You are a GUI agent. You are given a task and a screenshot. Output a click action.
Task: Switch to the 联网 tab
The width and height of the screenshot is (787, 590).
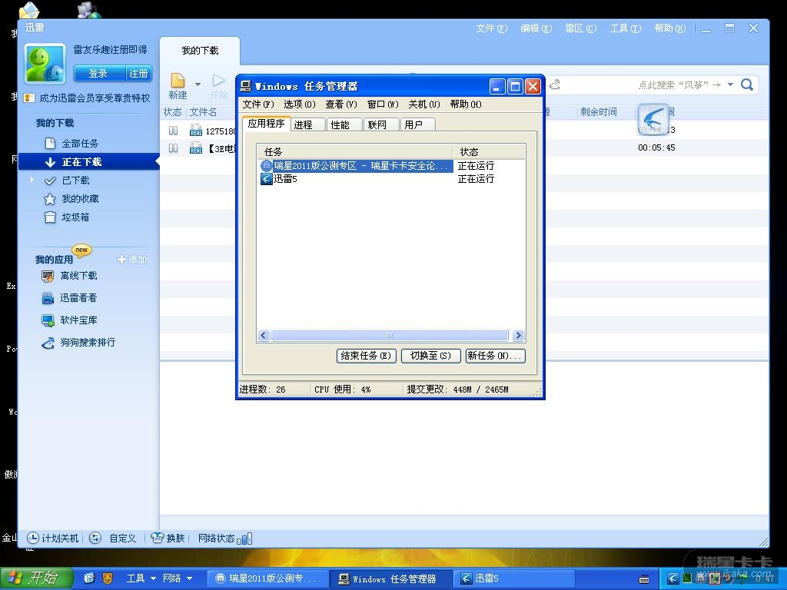point(381,124)
